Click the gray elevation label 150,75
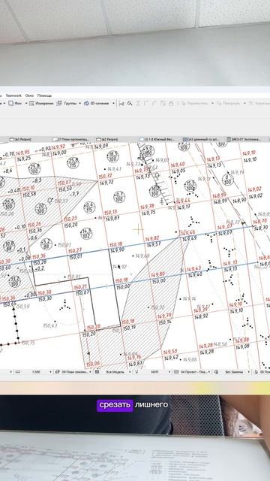 tap(28, 343)
